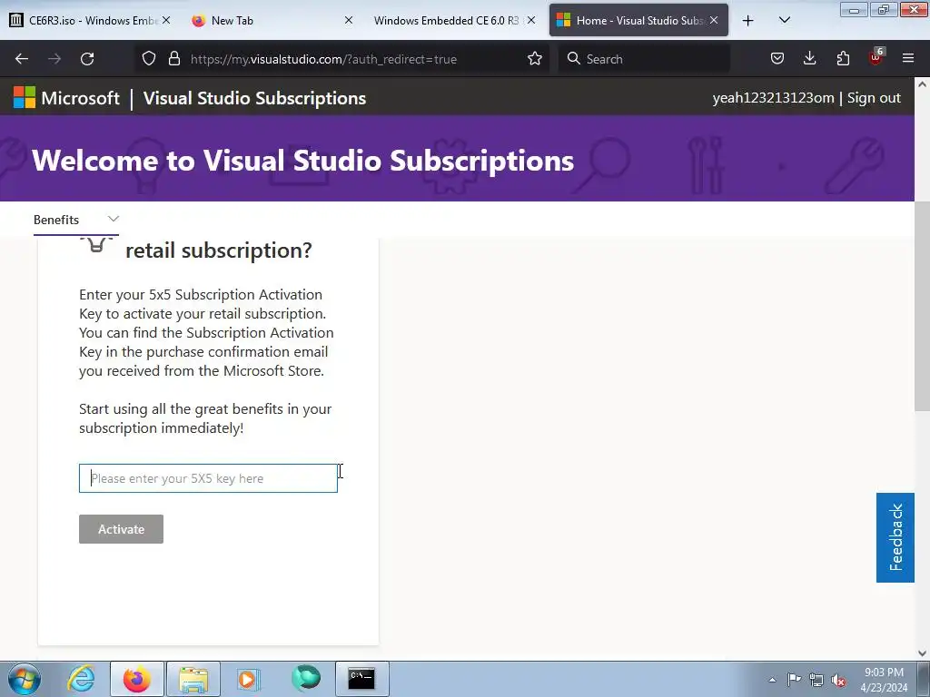Click the scrollbar up arrow
This screenshot has height=697, width=930.
[922, 84]
